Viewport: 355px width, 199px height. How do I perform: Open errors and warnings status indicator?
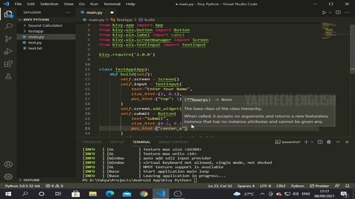coord(54,186)
